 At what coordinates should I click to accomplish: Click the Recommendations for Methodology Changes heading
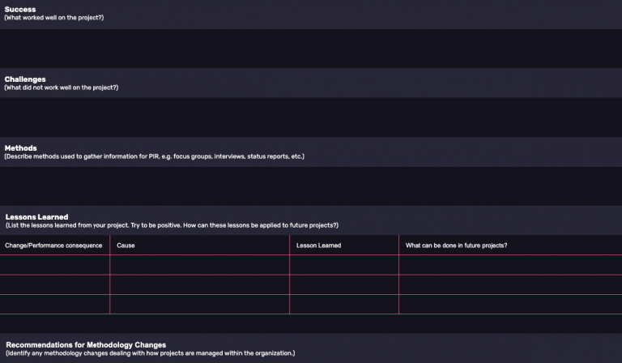point(86,344)
